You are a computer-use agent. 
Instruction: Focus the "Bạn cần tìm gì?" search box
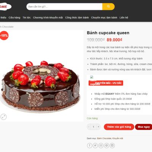[64, 6]
